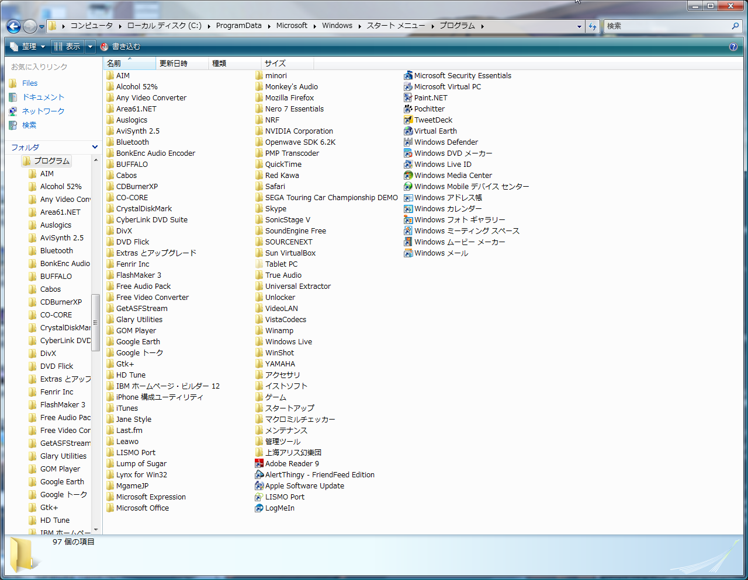Open the address bar history dropdown
748x580 pixels.
click(x=579, y=26)
